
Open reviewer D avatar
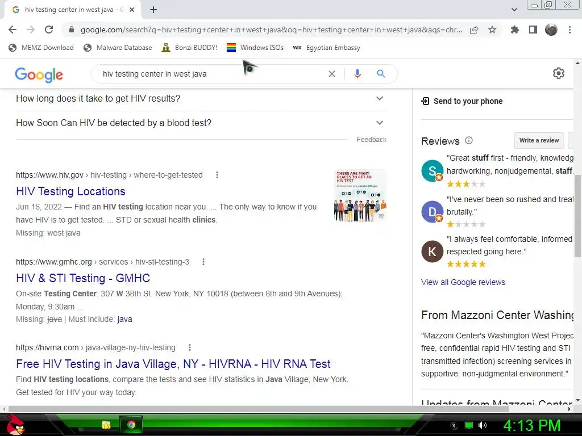tap(433, 212)
